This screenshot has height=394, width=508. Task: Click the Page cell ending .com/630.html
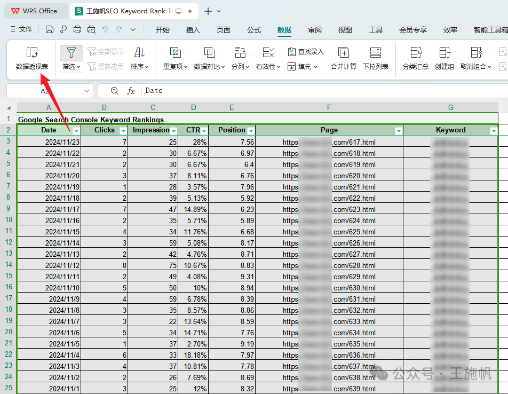point(329,288)
